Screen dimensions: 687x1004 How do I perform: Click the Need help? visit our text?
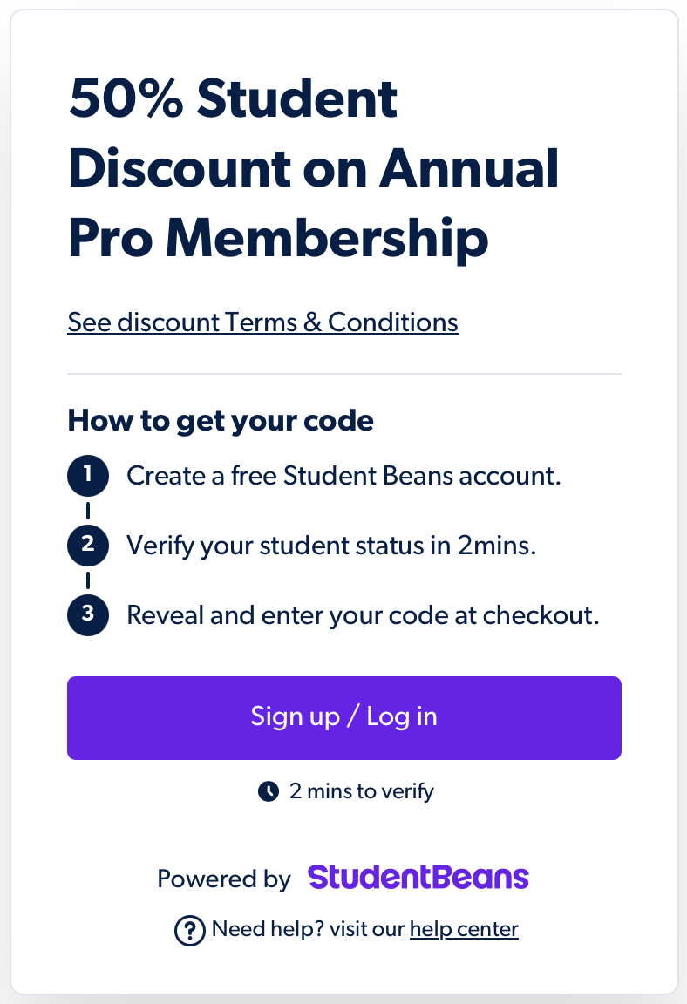308,929
